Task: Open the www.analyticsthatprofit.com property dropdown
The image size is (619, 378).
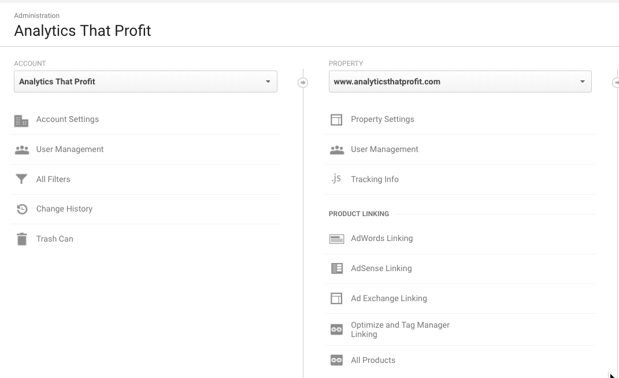Action: [460, 81]
